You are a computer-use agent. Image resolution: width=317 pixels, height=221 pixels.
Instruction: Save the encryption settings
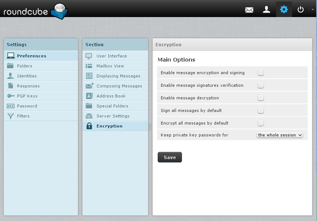170,157
